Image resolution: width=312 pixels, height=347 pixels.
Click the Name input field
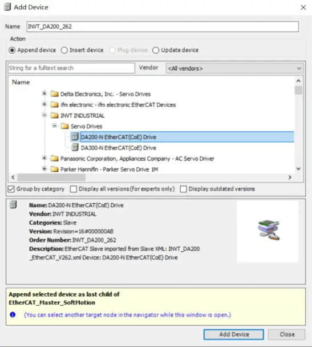coord(163,27)
